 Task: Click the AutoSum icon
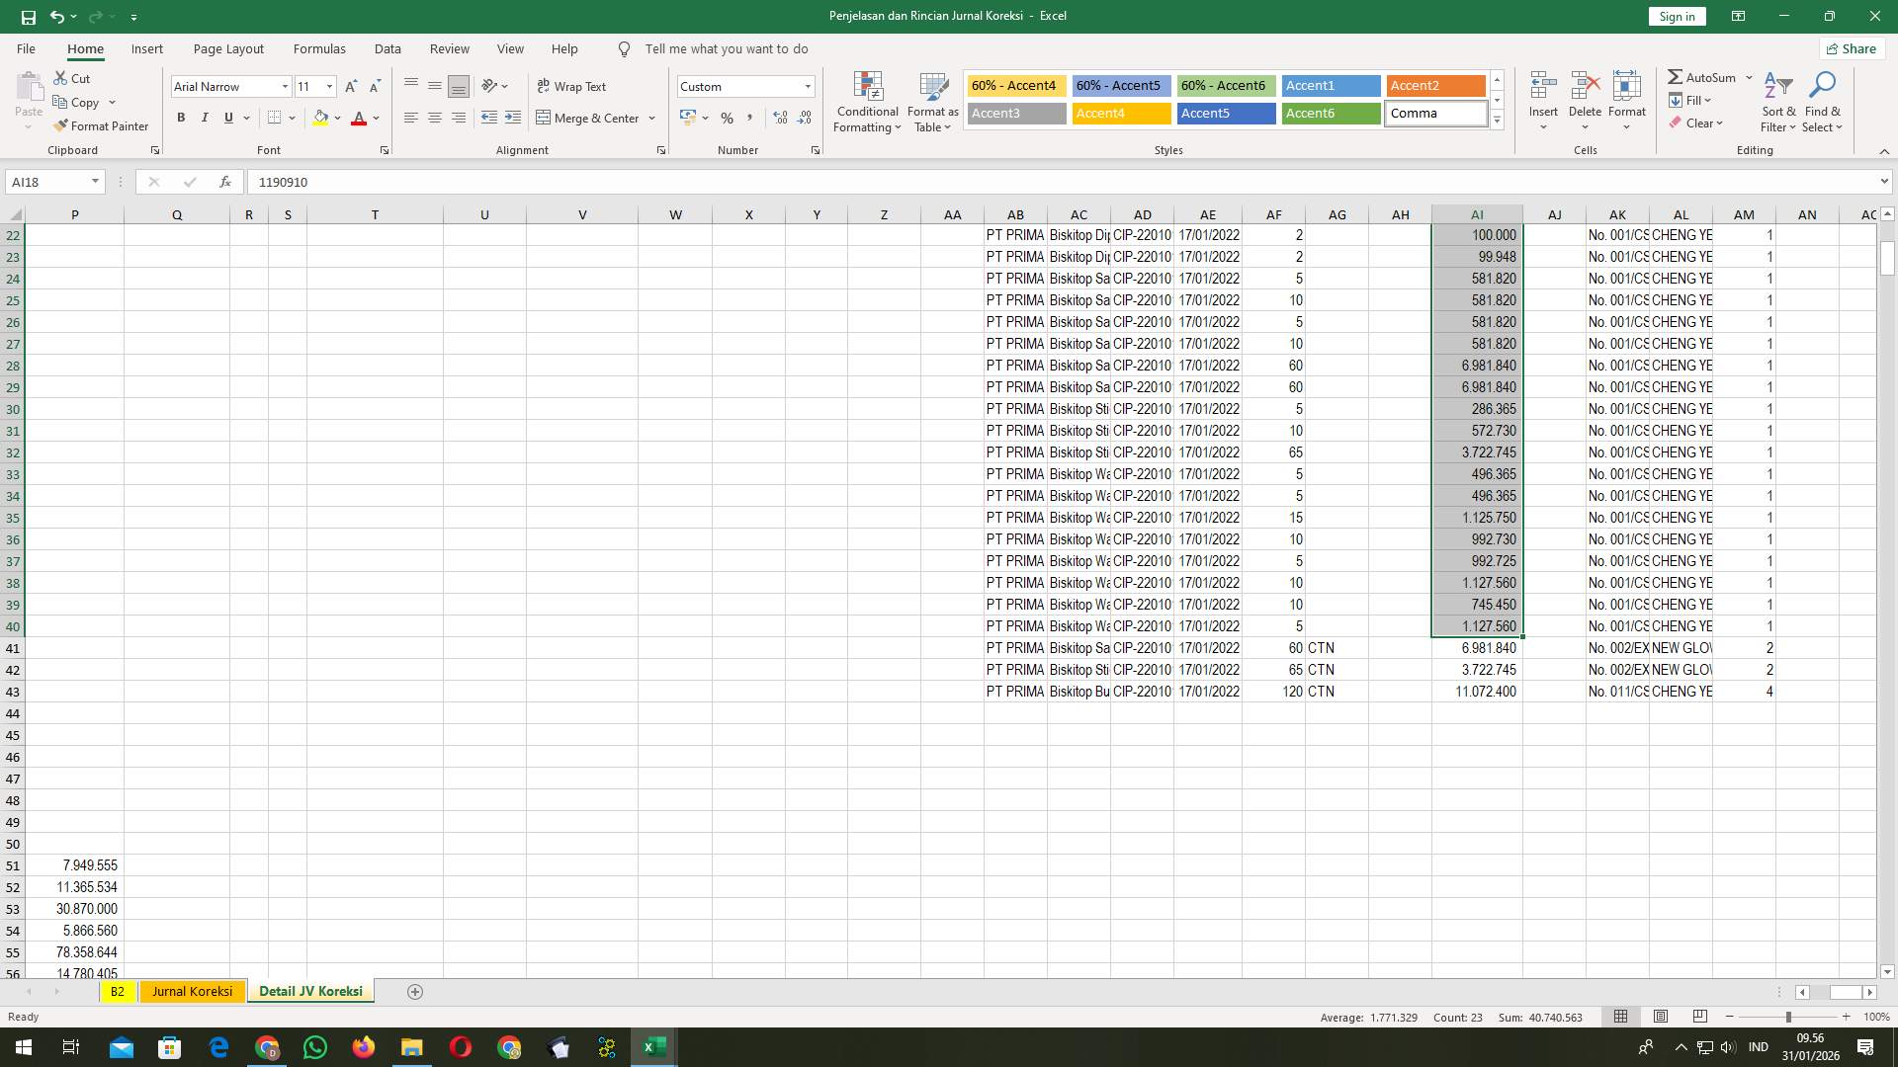[x=1677, y=76]
